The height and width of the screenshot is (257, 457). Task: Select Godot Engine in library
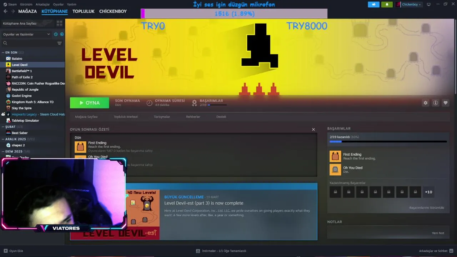click(32, 96)
